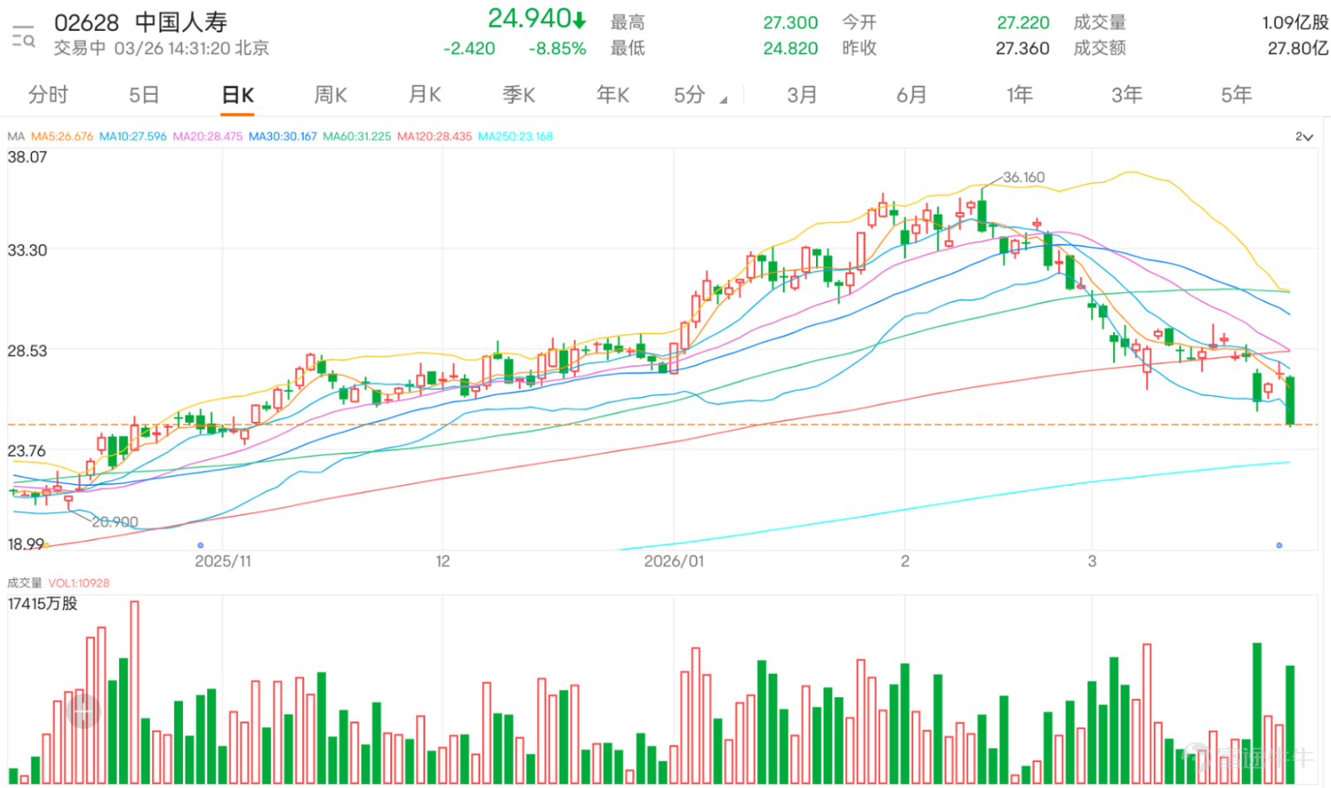The height and width of the screenshot is (788, 1331).
Task: Click the 今开 value 27.220
Action: point(1023,22)
